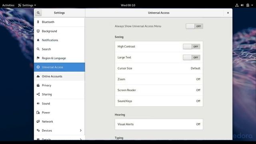Click the Search label in sidebar
Screen dimensions: 256x144
[46, 49]
